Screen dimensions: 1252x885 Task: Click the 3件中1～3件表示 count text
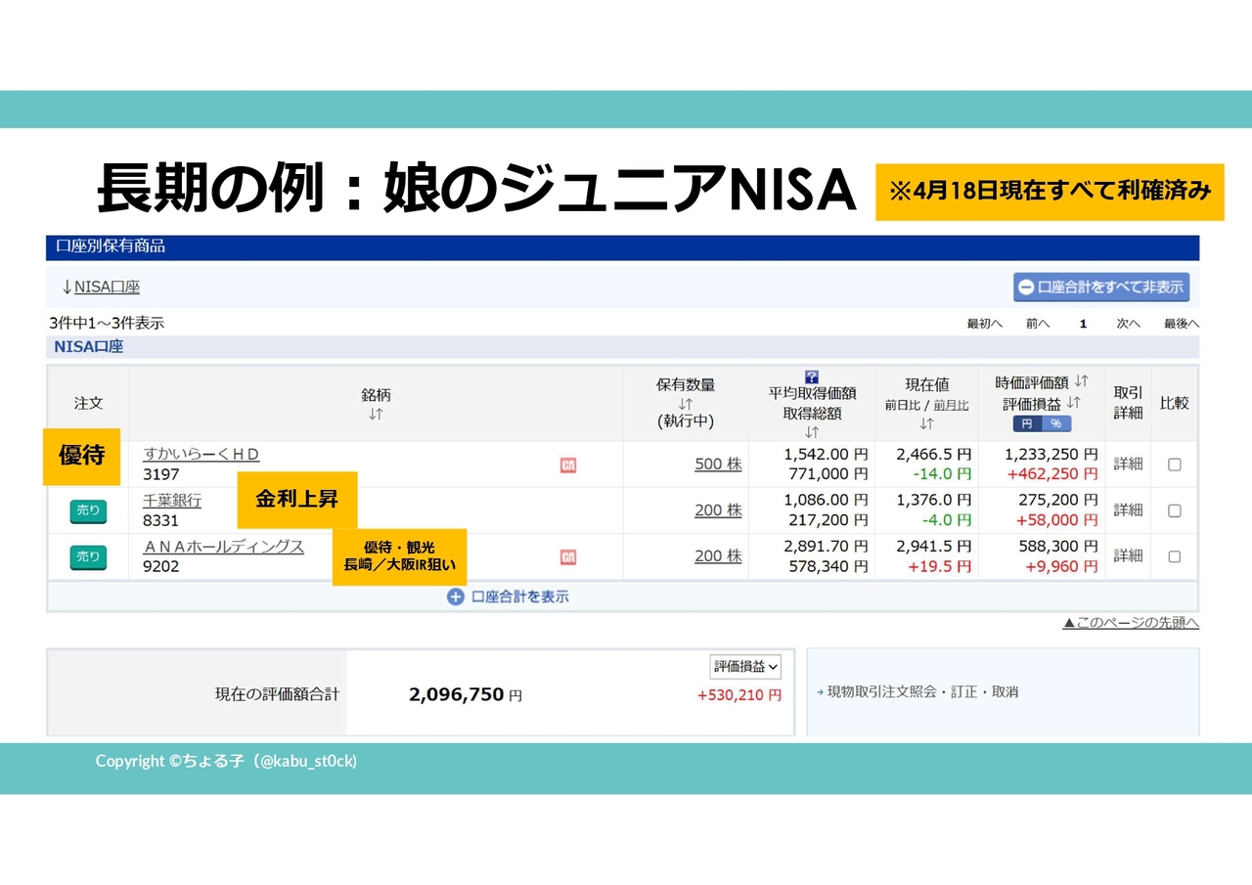[x=107, y=323]
